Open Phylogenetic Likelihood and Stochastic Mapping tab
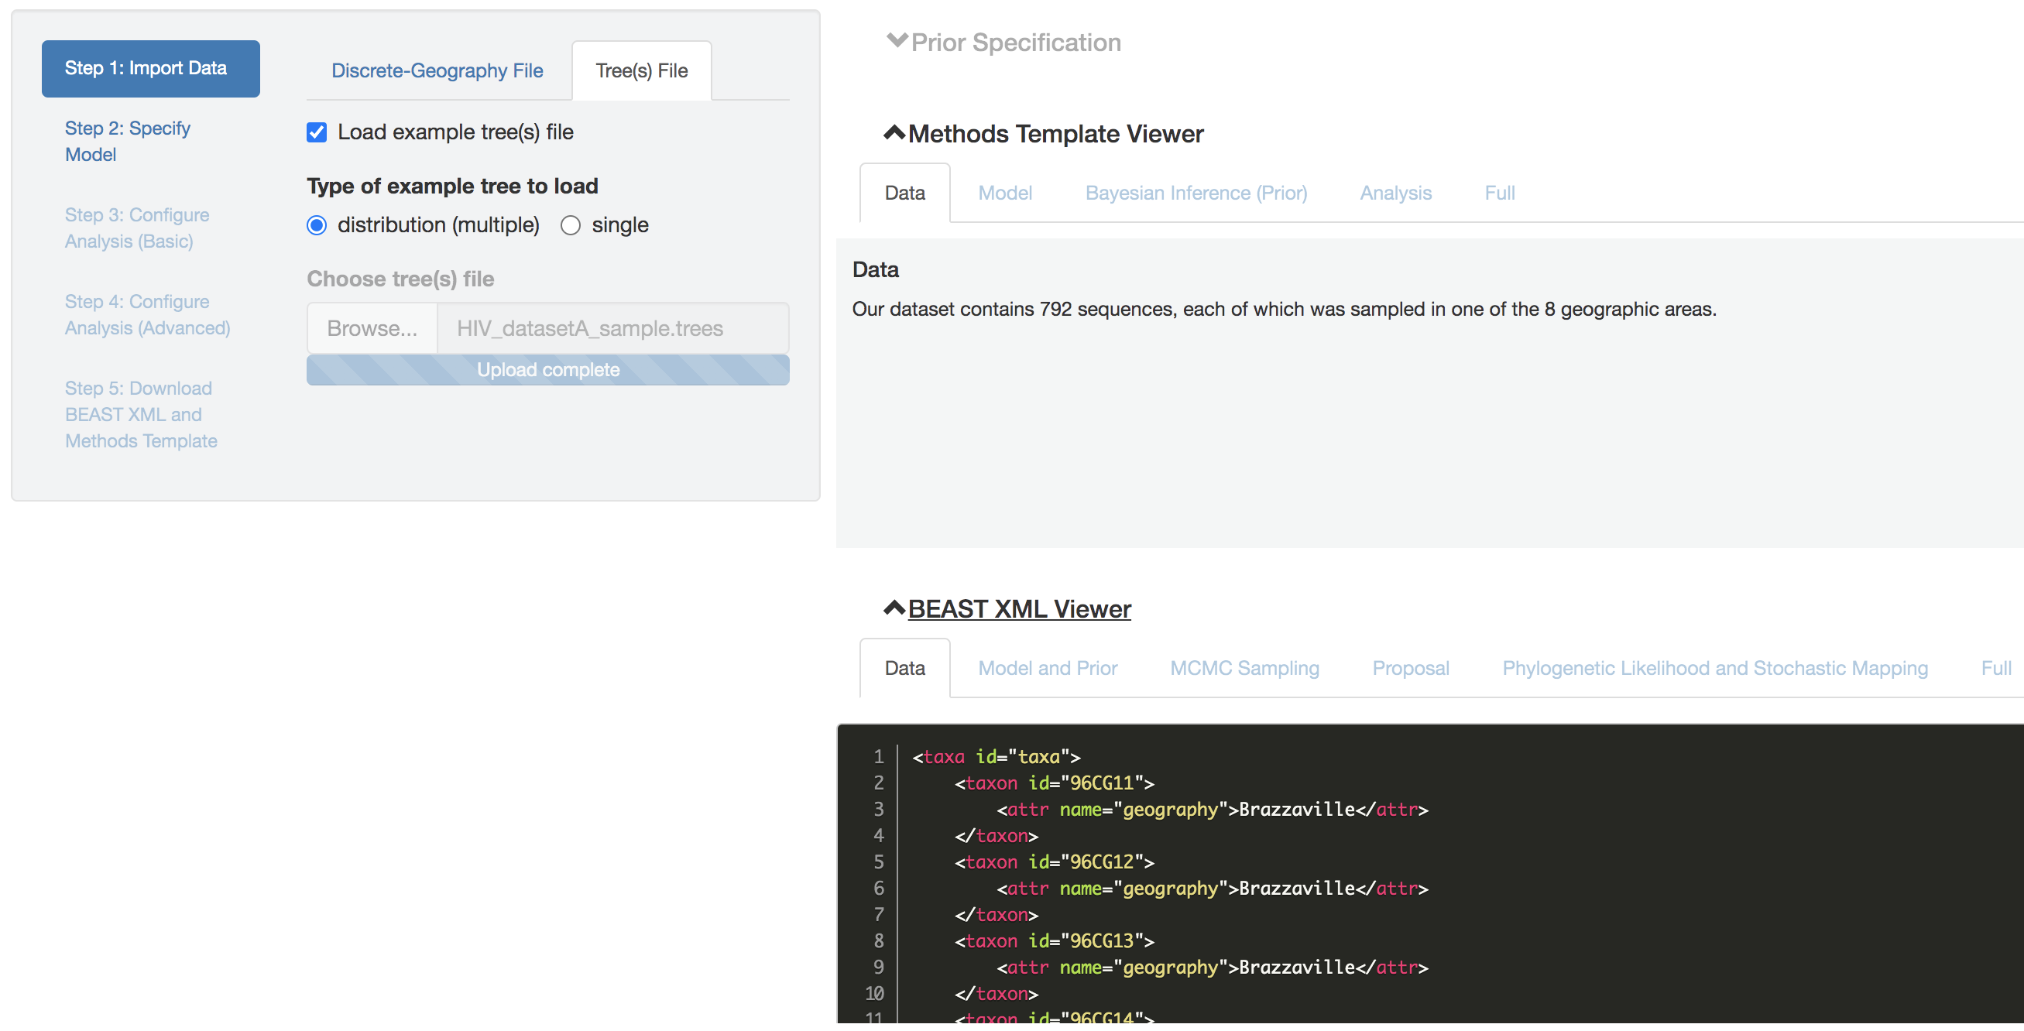 pos(1714,668)
